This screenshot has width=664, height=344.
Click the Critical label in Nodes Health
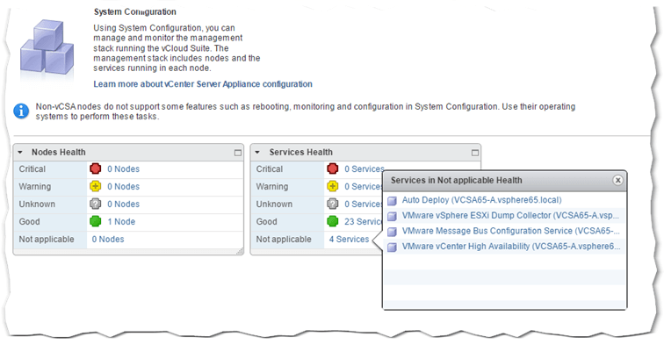tap(32, 168)
